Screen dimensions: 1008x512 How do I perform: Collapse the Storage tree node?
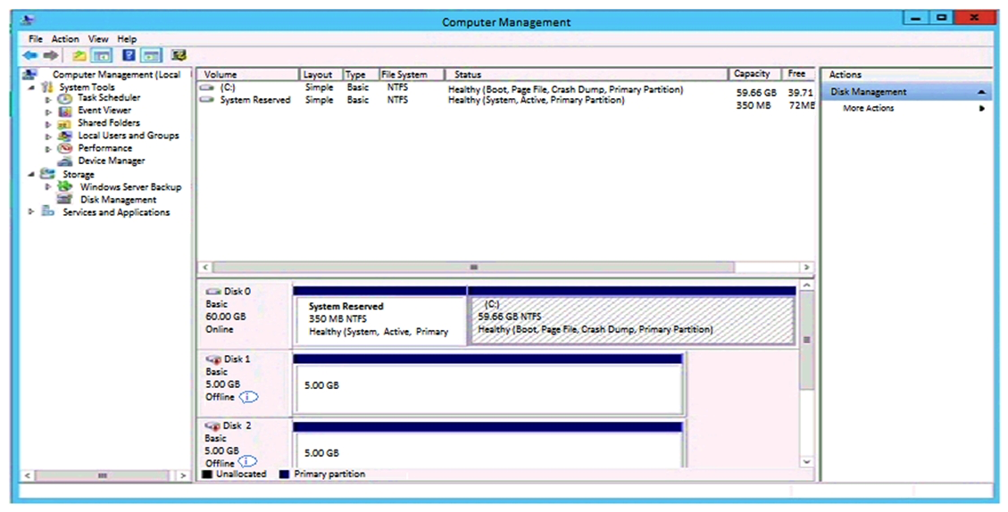point(31,174)
